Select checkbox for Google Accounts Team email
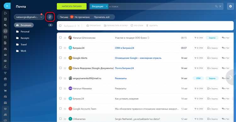The width and height of the screenshot is (236, 122). click(x=60, y=108)
